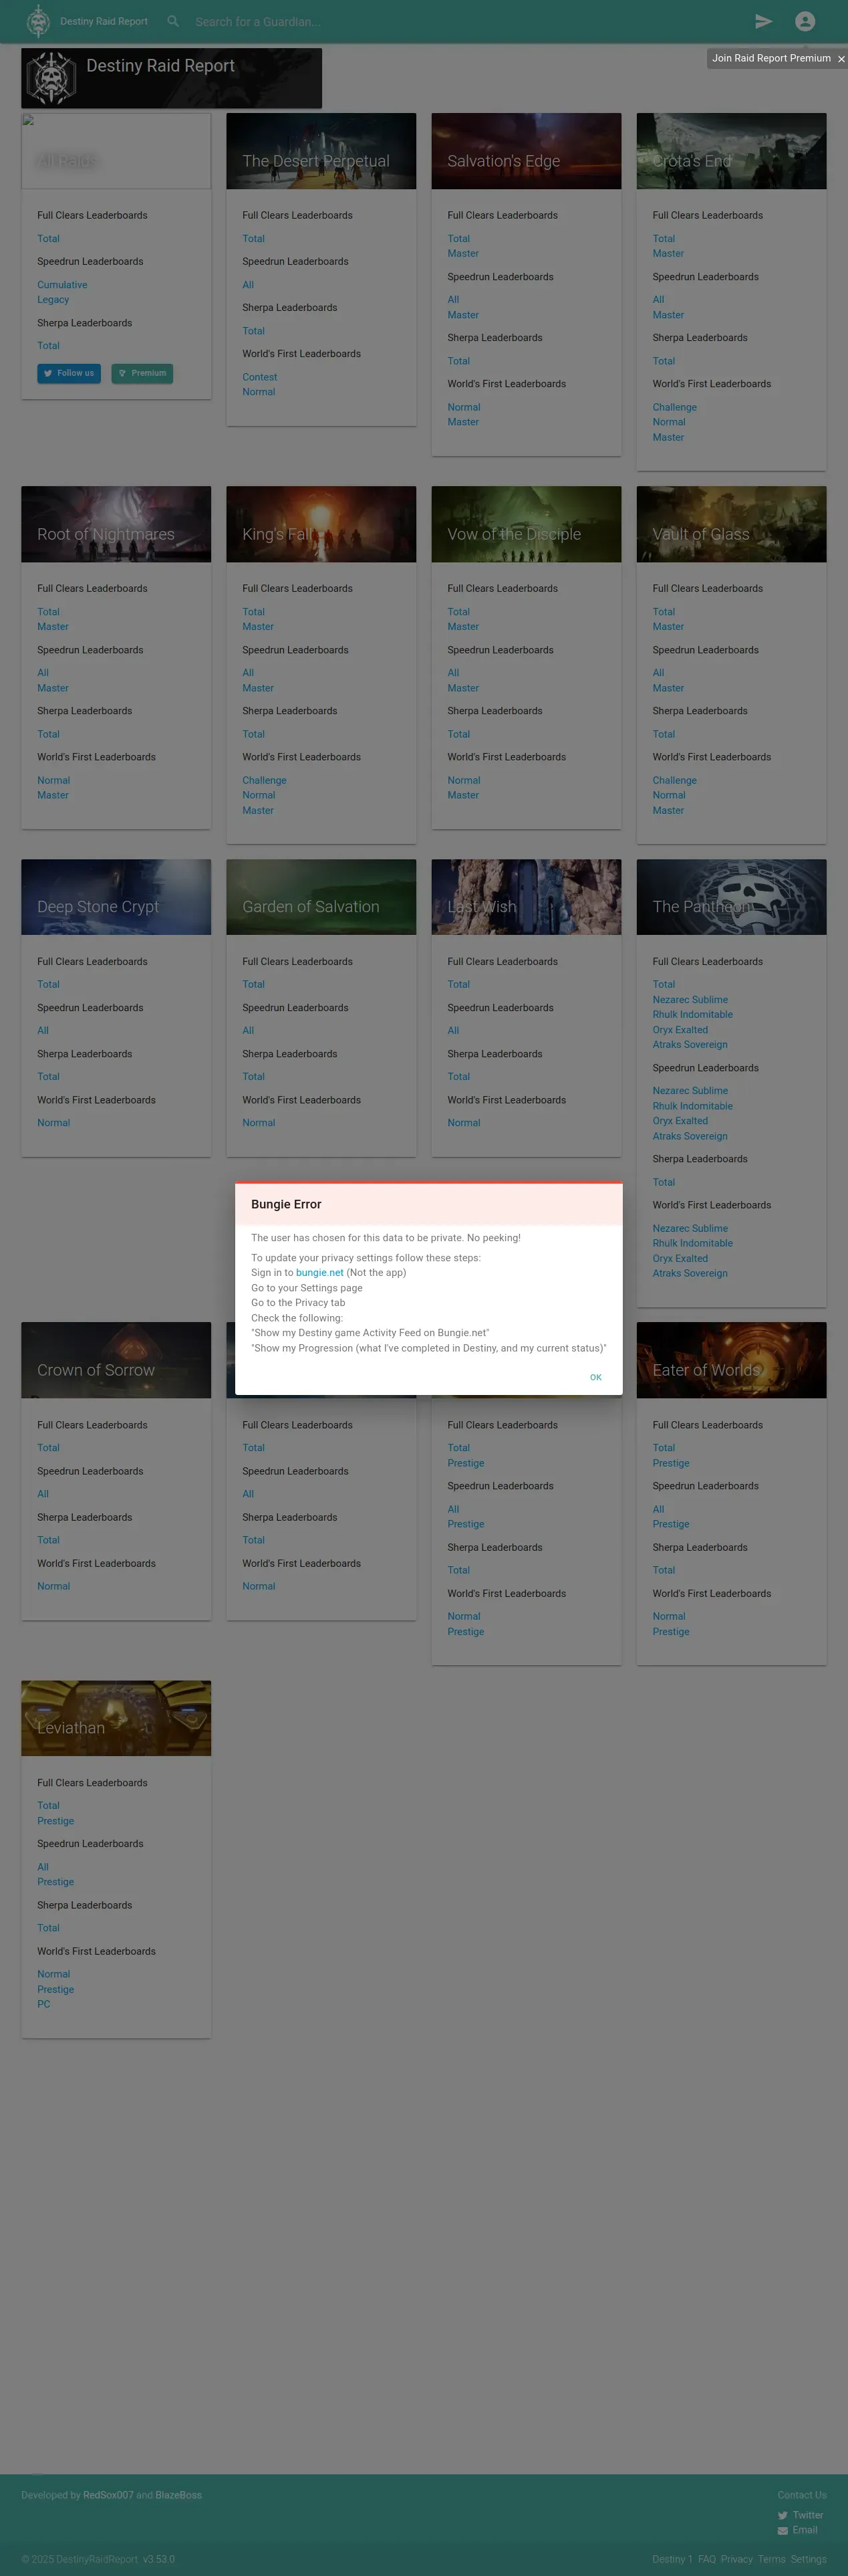Open Master Full Clears for Vault of Glass
This screenshot has width=848, height=2576.
(x=668, y=627)
